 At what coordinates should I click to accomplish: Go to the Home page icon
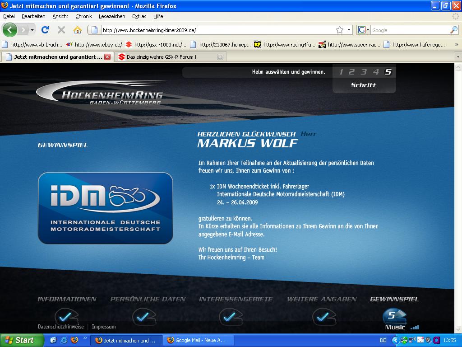78,30
